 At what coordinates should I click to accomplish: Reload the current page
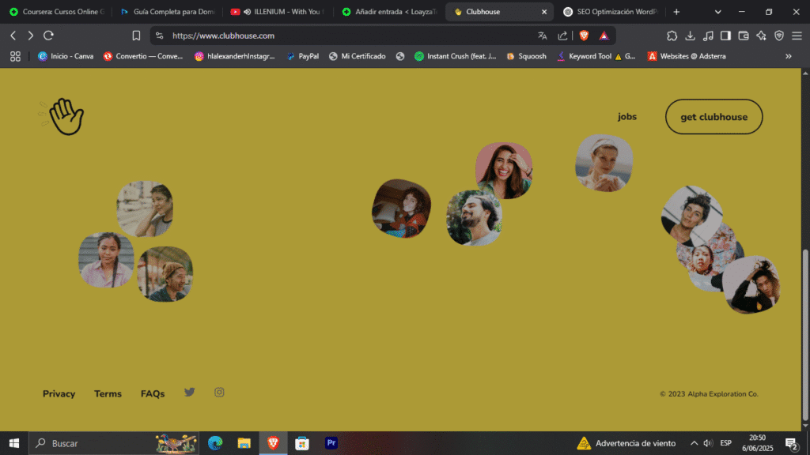pyautogui.click(x=48, y=36)
